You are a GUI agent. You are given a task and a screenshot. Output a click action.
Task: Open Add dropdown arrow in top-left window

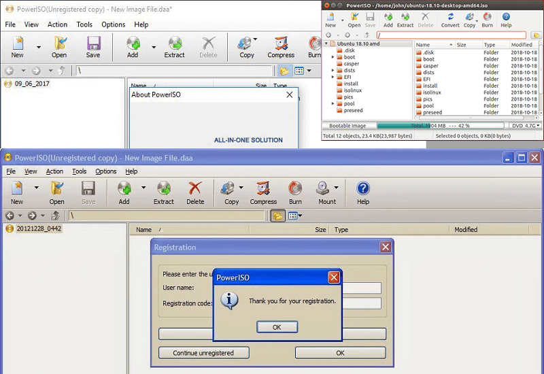pos(154,47)
